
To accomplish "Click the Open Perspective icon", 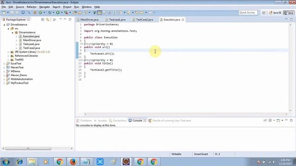I will (x=264, y=12).
